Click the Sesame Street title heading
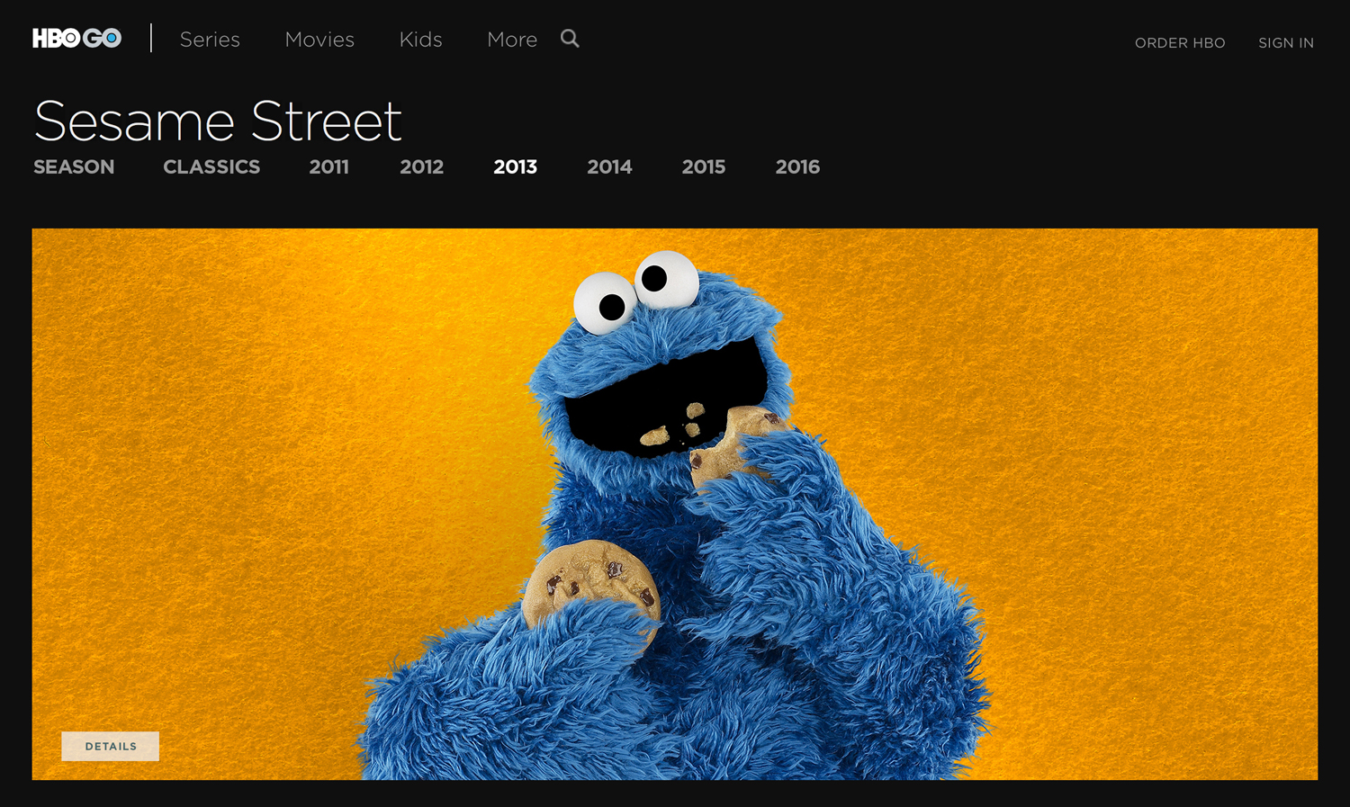 click(218, 121)
